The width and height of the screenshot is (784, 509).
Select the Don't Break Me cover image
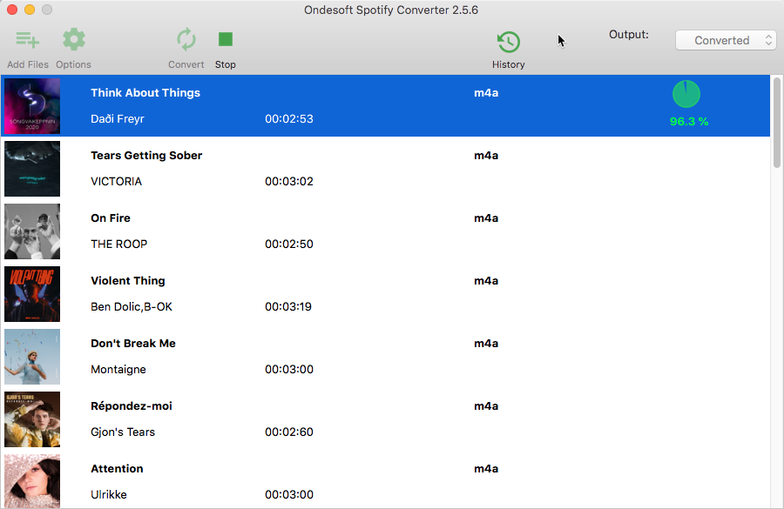32,357
